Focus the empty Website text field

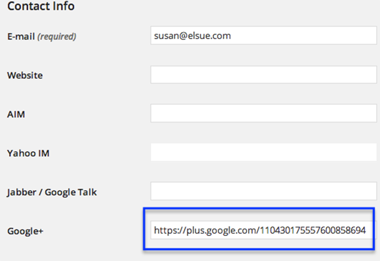[x=264, y=75]
